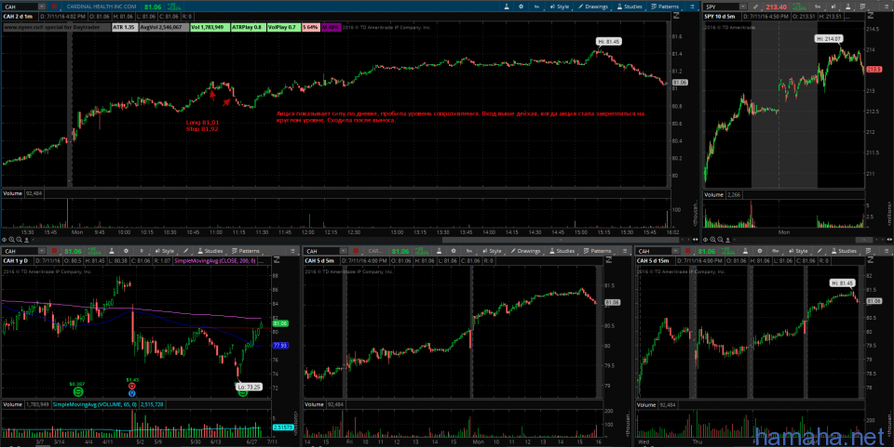Open Studies menu in CAH 5 d 5m chart

point(562,251)
